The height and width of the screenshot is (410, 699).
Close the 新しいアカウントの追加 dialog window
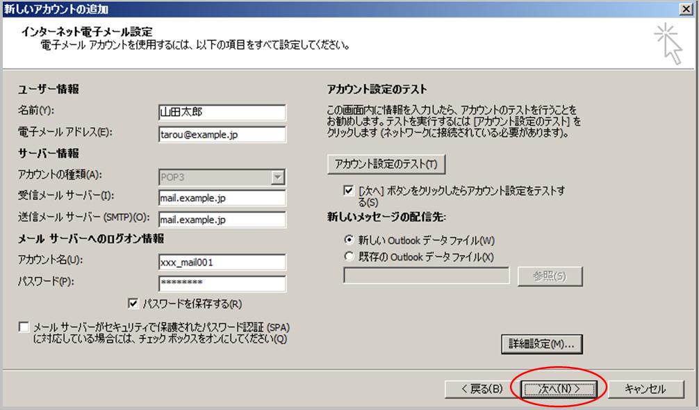[x=688, y=9]
